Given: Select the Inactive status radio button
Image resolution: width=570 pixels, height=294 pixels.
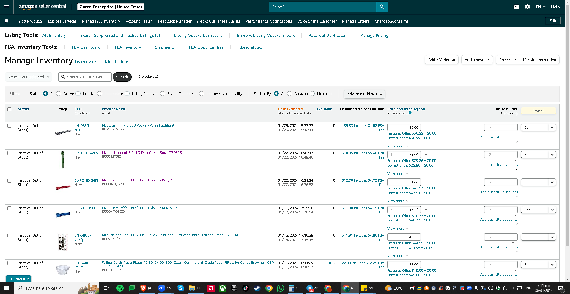Looking at the screenshot, I should pyautogui.click(x=78, y=93).
